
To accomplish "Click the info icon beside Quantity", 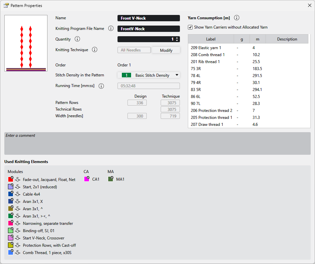I will (77, 39).
